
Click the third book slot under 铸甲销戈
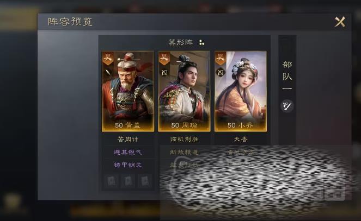145,181
